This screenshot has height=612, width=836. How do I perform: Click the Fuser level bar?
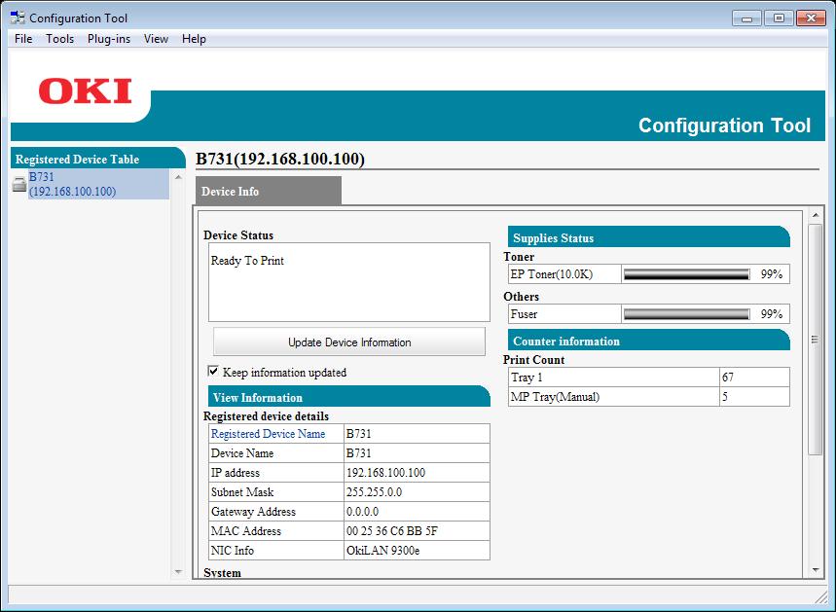(687, 314)
